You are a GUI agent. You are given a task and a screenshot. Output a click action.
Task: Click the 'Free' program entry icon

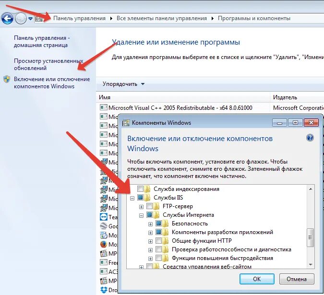(x=104, y=262)
